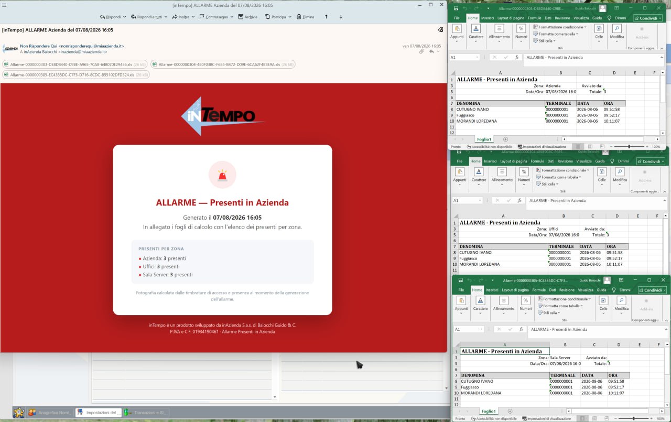Image resolution: width=671 pixels, height=422 pixels.
Task: Click the Normal view icon in the Allarme-0000000303 status bar
Action: coord(578,147)
